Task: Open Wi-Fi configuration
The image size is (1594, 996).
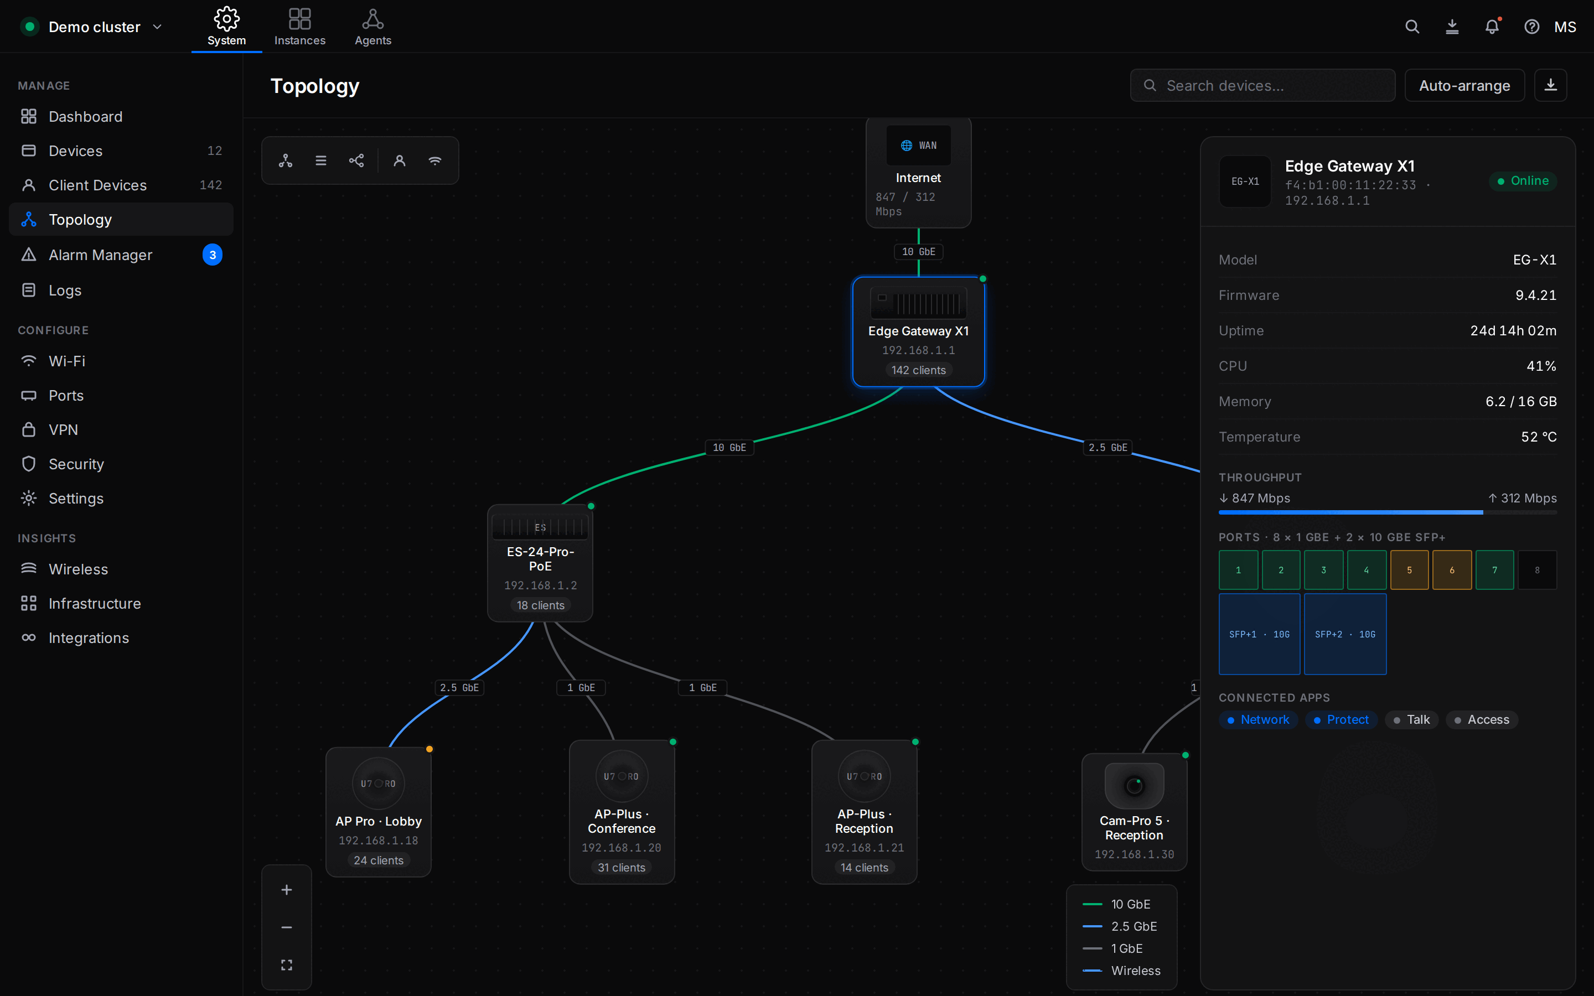Action: point(121,361)
